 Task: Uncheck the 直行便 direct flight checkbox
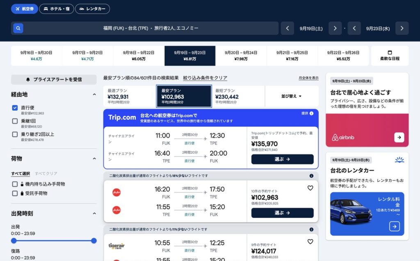tap(15, 108)
